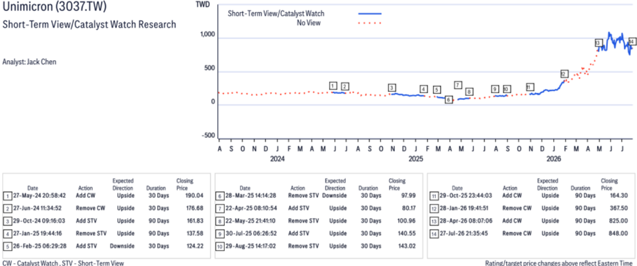Viewport: 637px width, 266px height.
Task: Click the 500 y-axis label
Action: point(210,69)
